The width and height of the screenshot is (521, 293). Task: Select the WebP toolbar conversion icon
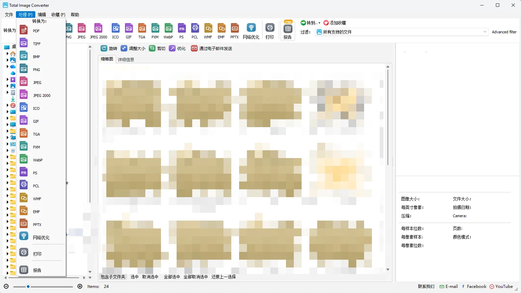(x=168, y=31)
